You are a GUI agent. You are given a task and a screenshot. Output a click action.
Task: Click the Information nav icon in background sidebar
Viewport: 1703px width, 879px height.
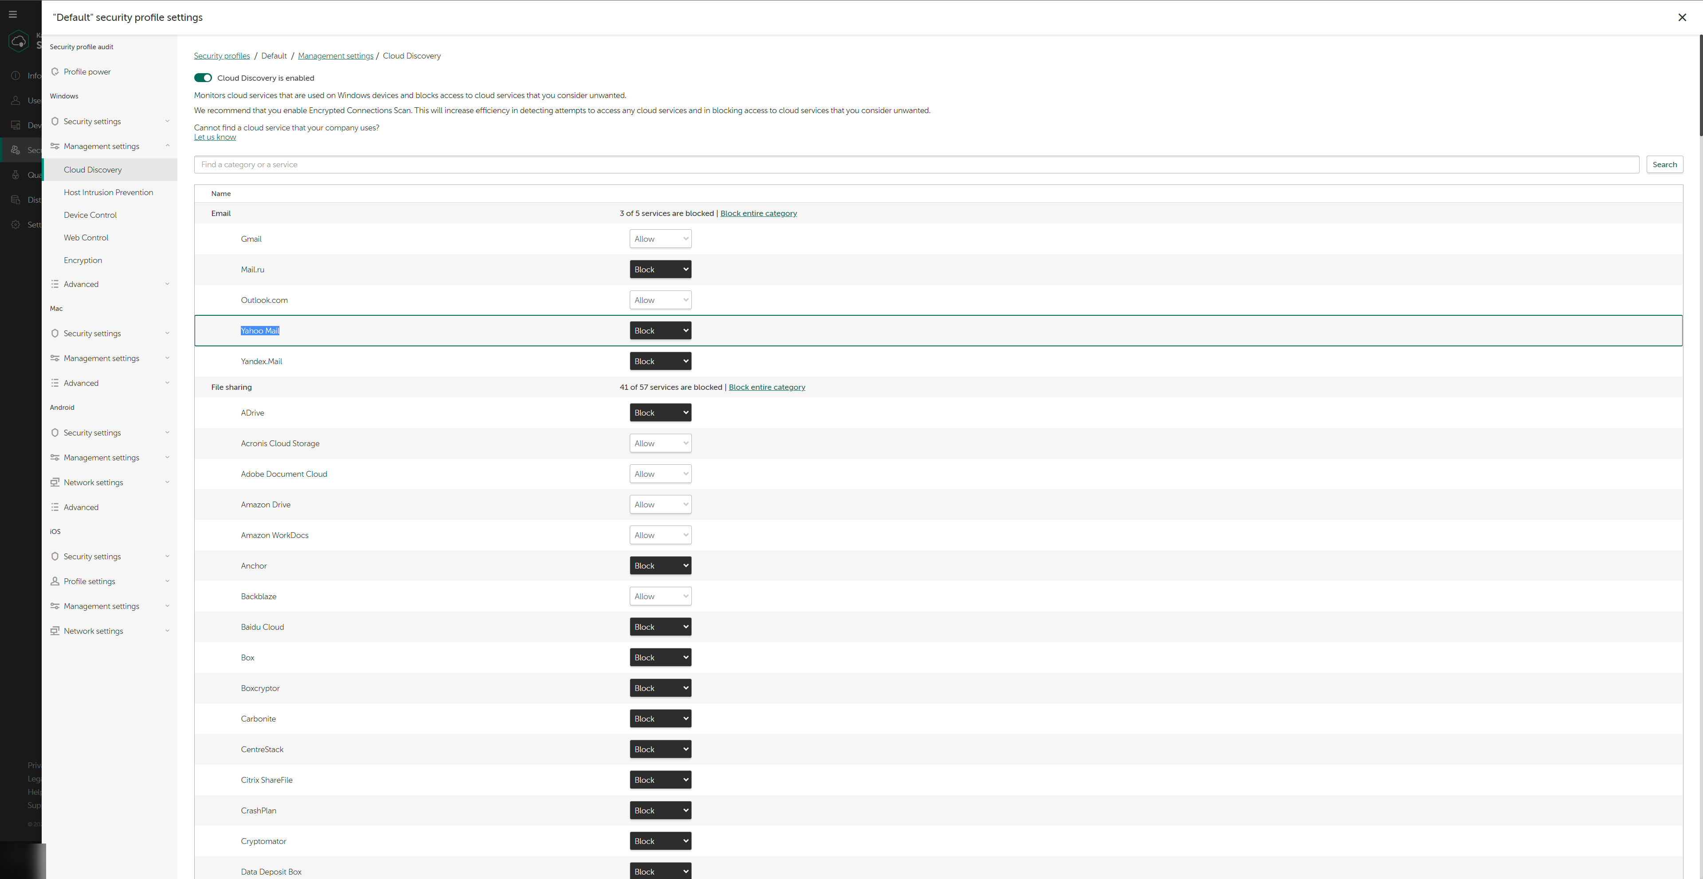tap(15, 75)
